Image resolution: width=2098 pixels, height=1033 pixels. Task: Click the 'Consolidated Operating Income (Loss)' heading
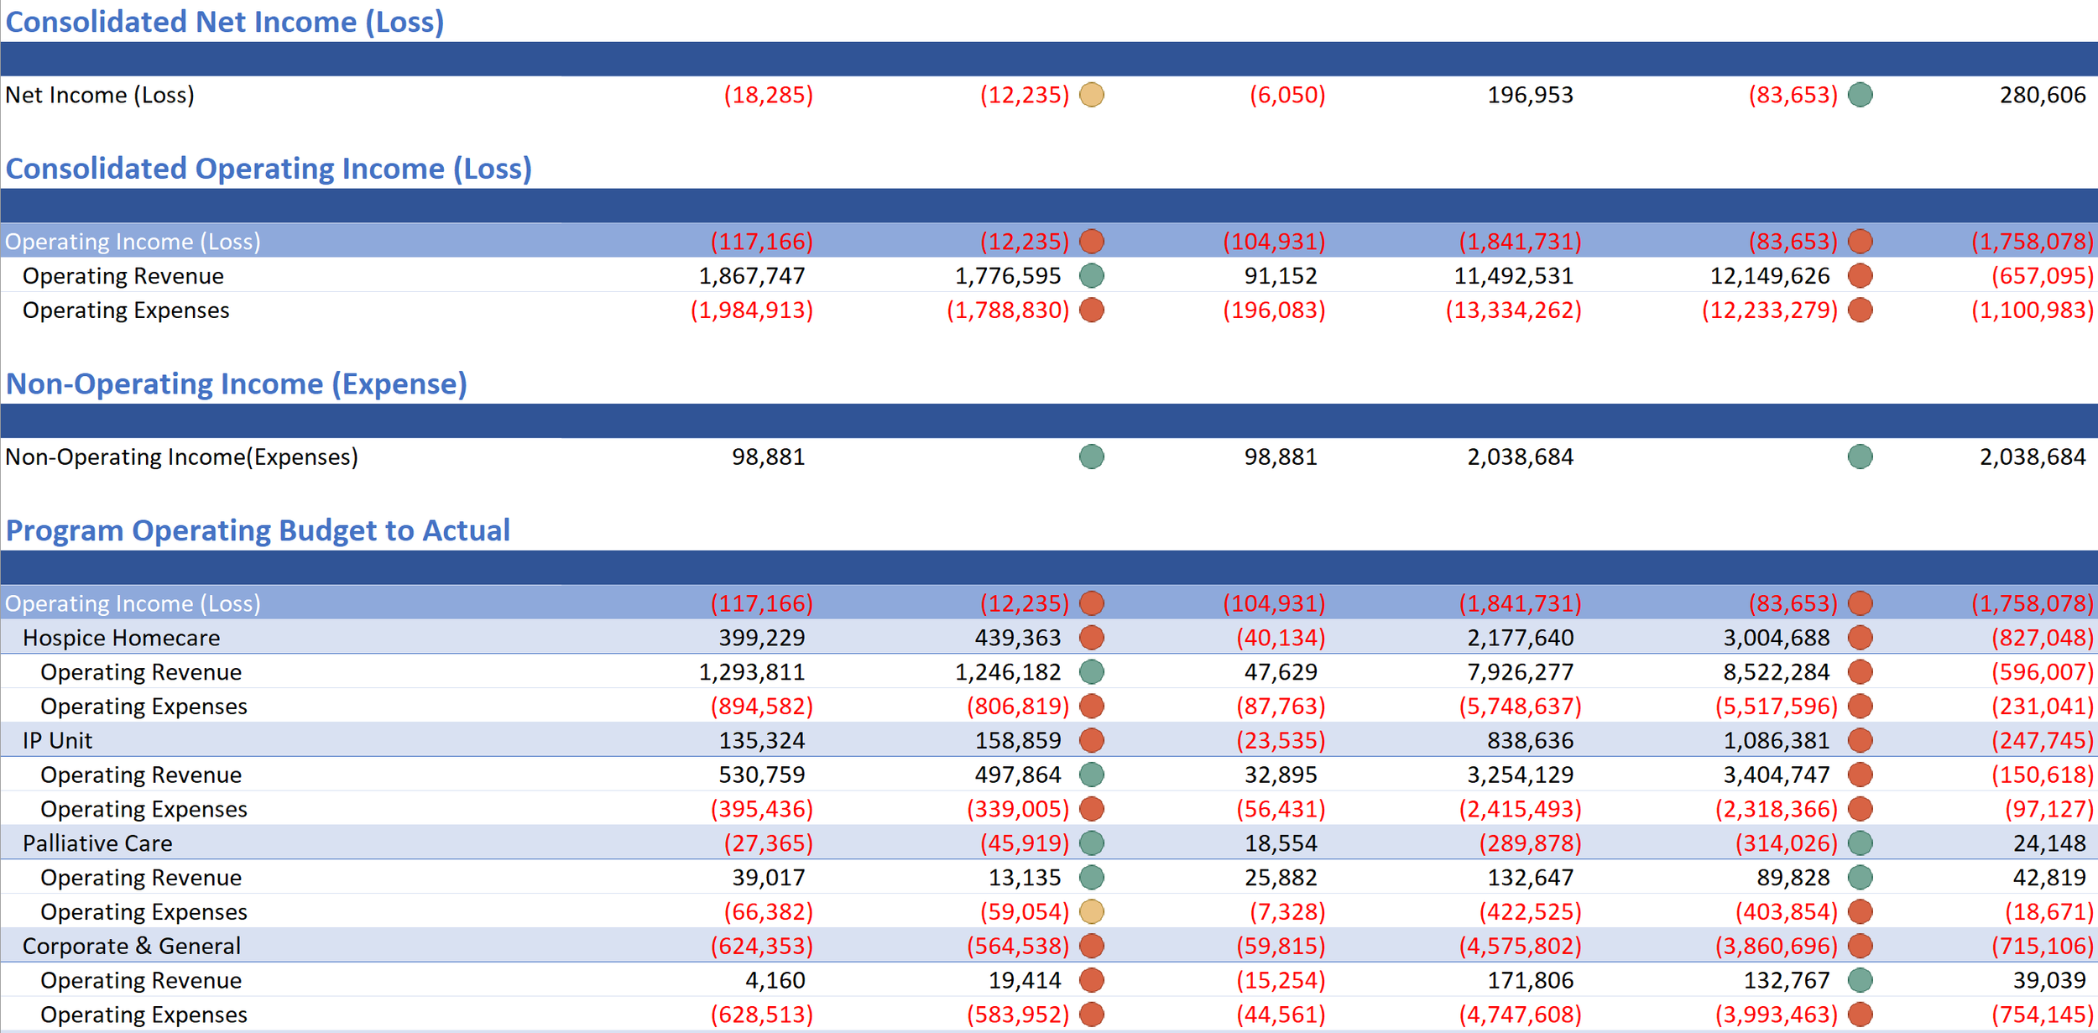point(269,169)
